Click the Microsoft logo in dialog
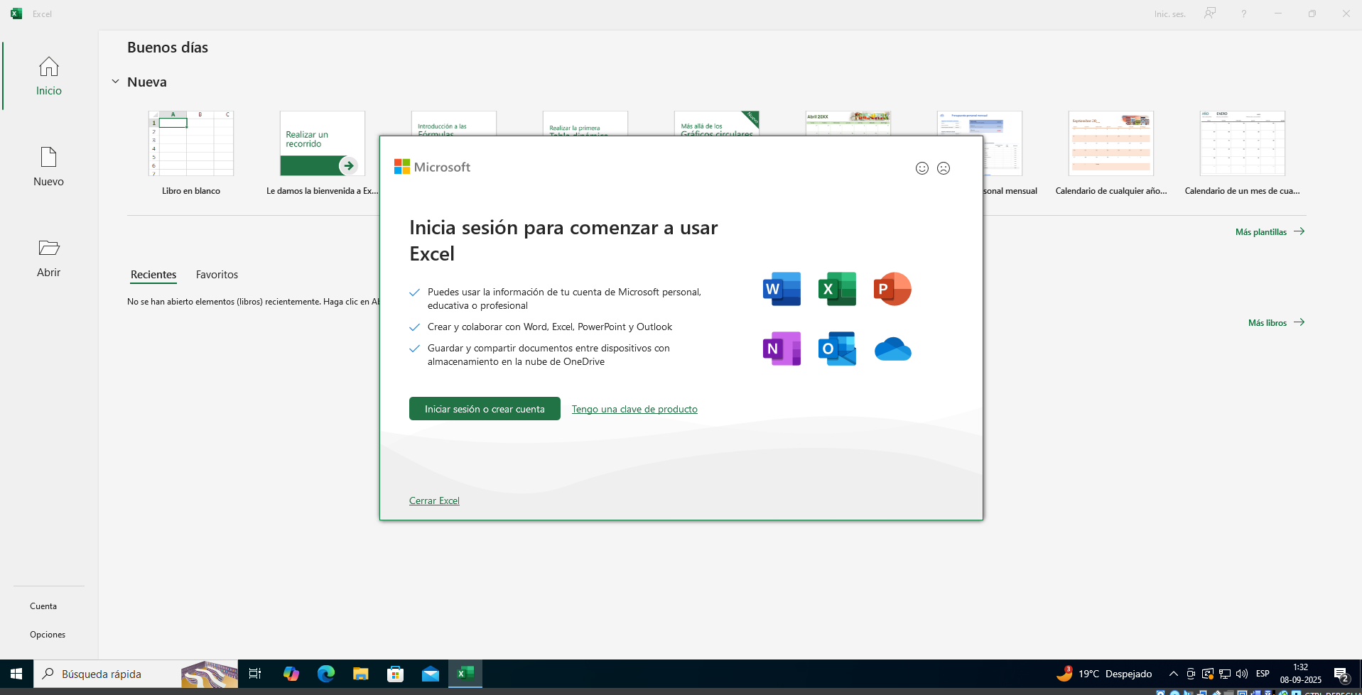Screen dimensions: 1362x695 432,167
